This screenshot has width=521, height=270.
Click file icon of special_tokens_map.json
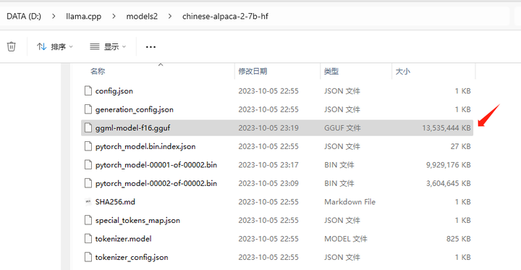[x=88, y=220]
